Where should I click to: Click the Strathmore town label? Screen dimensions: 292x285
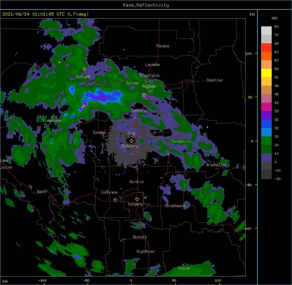(175, 206)
